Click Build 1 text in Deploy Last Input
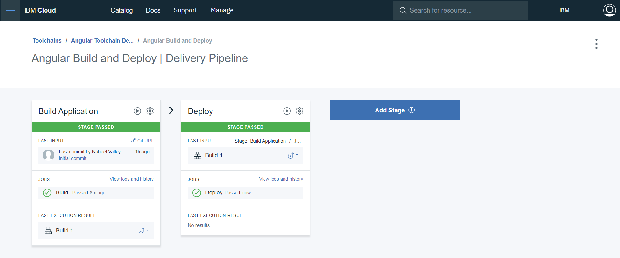Screen dimensions: 620x258 pos(214,155)
